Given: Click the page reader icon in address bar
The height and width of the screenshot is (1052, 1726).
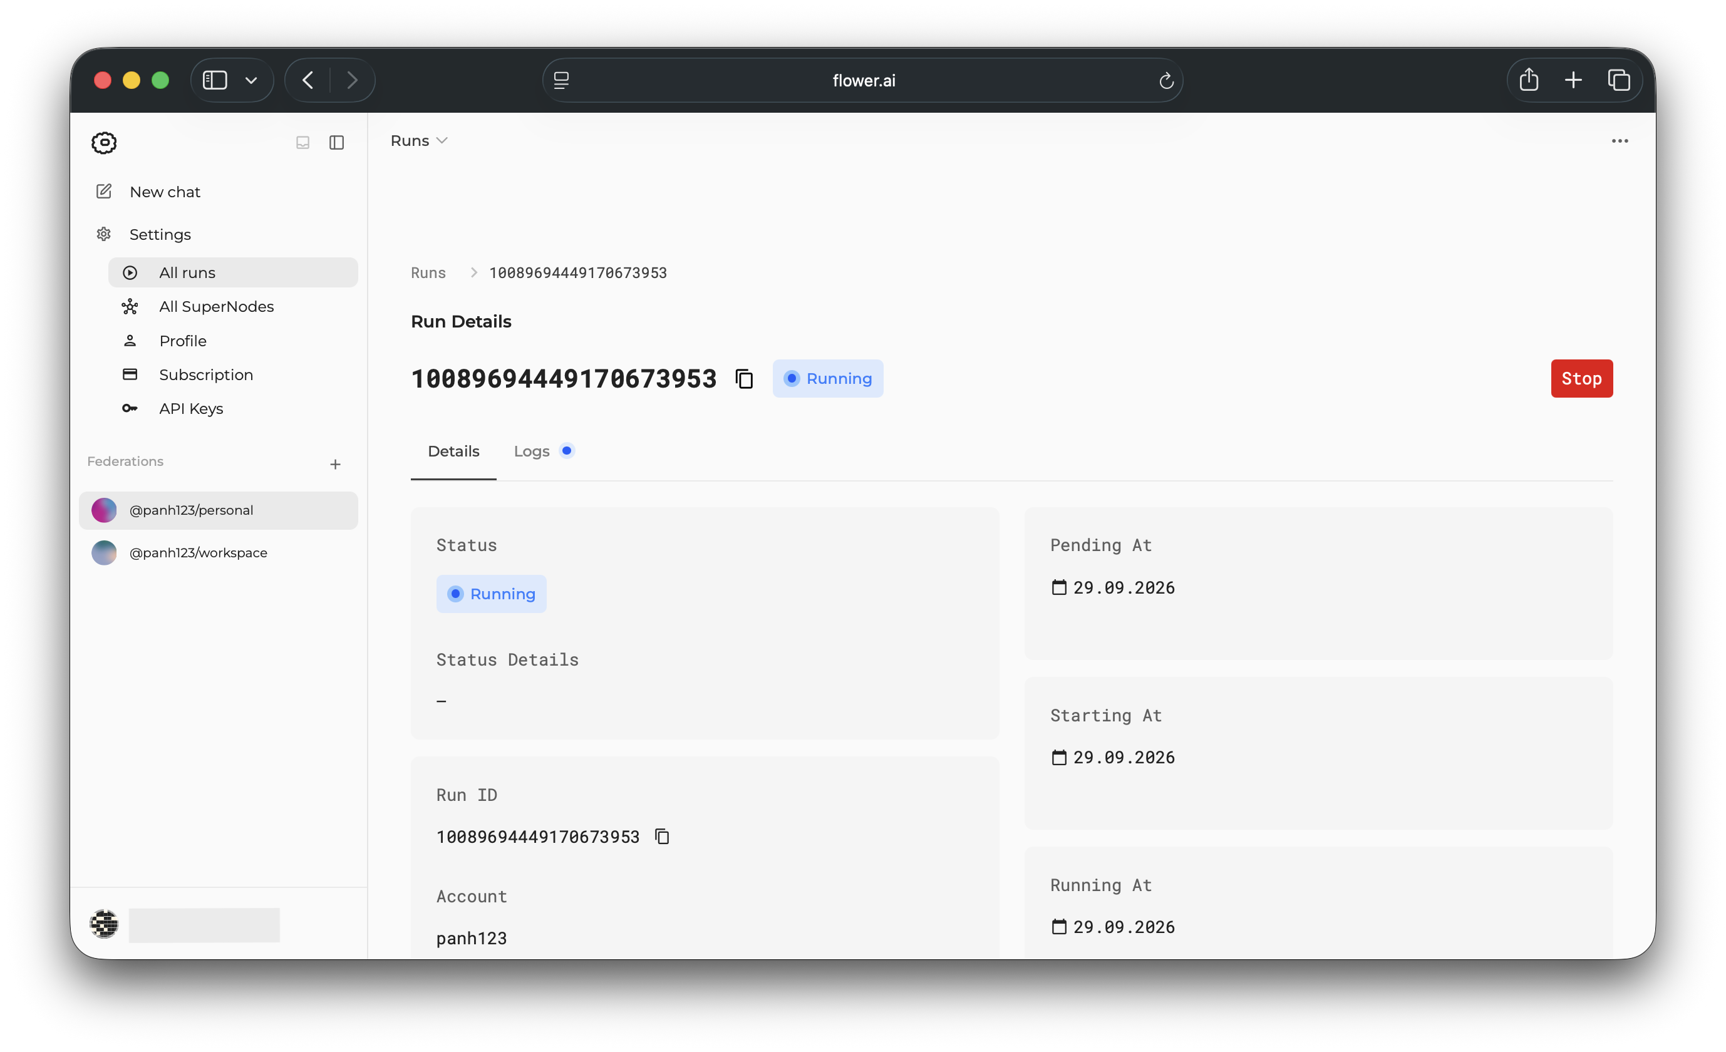Looking at the screenshot, I should click(x=561, y=81).
